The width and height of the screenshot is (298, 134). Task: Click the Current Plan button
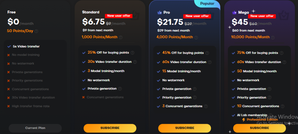tap(35, 128)
